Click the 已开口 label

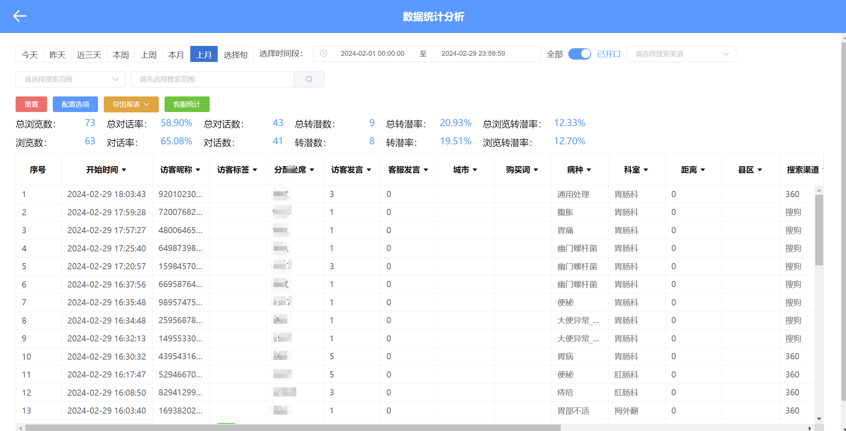coord(609,54)
